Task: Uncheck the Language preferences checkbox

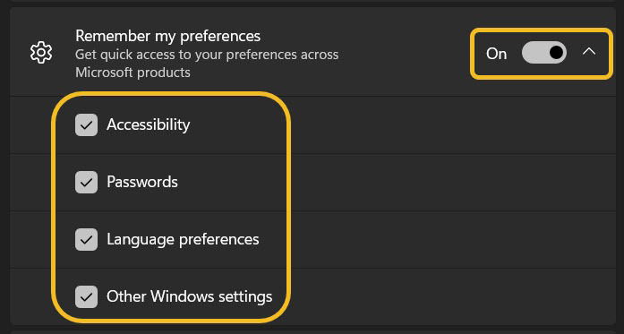Action: [86, 239]
